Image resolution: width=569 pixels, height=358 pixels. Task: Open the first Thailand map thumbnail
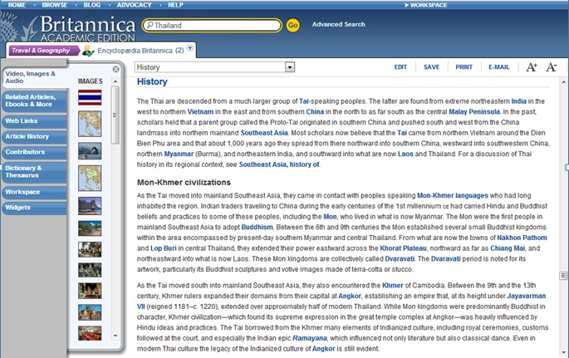tap(90, 124)
